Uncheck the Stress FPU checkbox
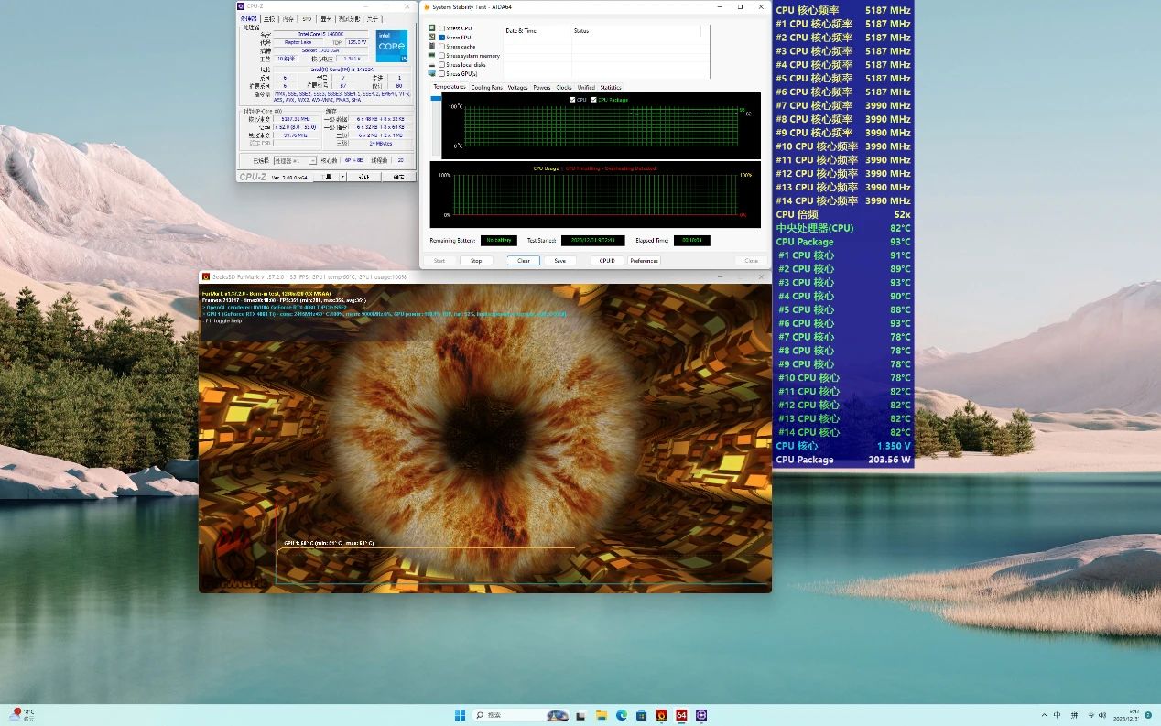The width and height of the screenshot is (1161, 726). [442, 38]
